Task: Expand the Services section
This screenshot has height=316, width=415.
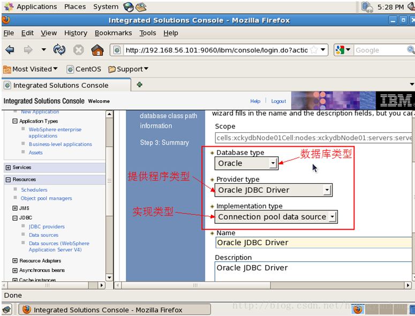Action: click(x=8, y=168)
